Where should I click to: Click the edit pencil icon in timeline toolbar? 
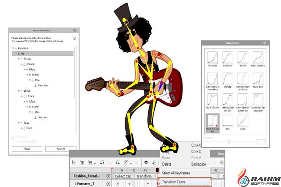pyautogui.click(x=126, y=162)
